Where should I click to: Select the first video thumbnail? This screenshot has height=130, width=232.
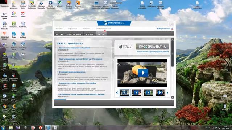[124, 92]
